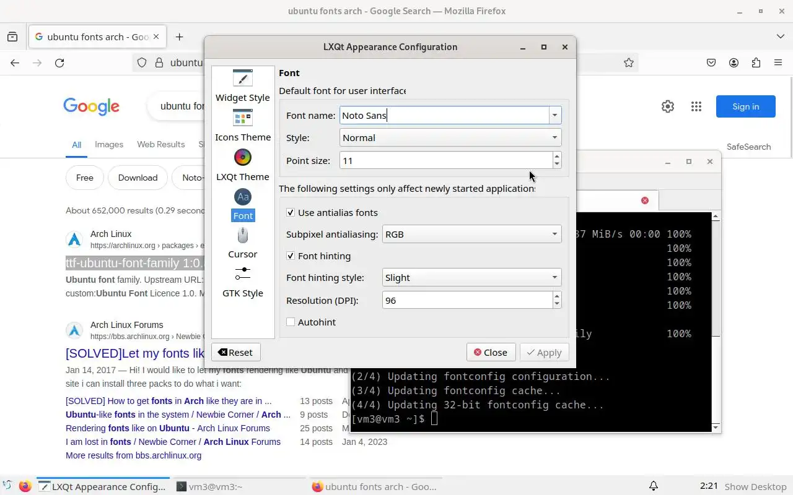Select Google All results tab
The image size is (793, 495).
[x=76, y=145]
